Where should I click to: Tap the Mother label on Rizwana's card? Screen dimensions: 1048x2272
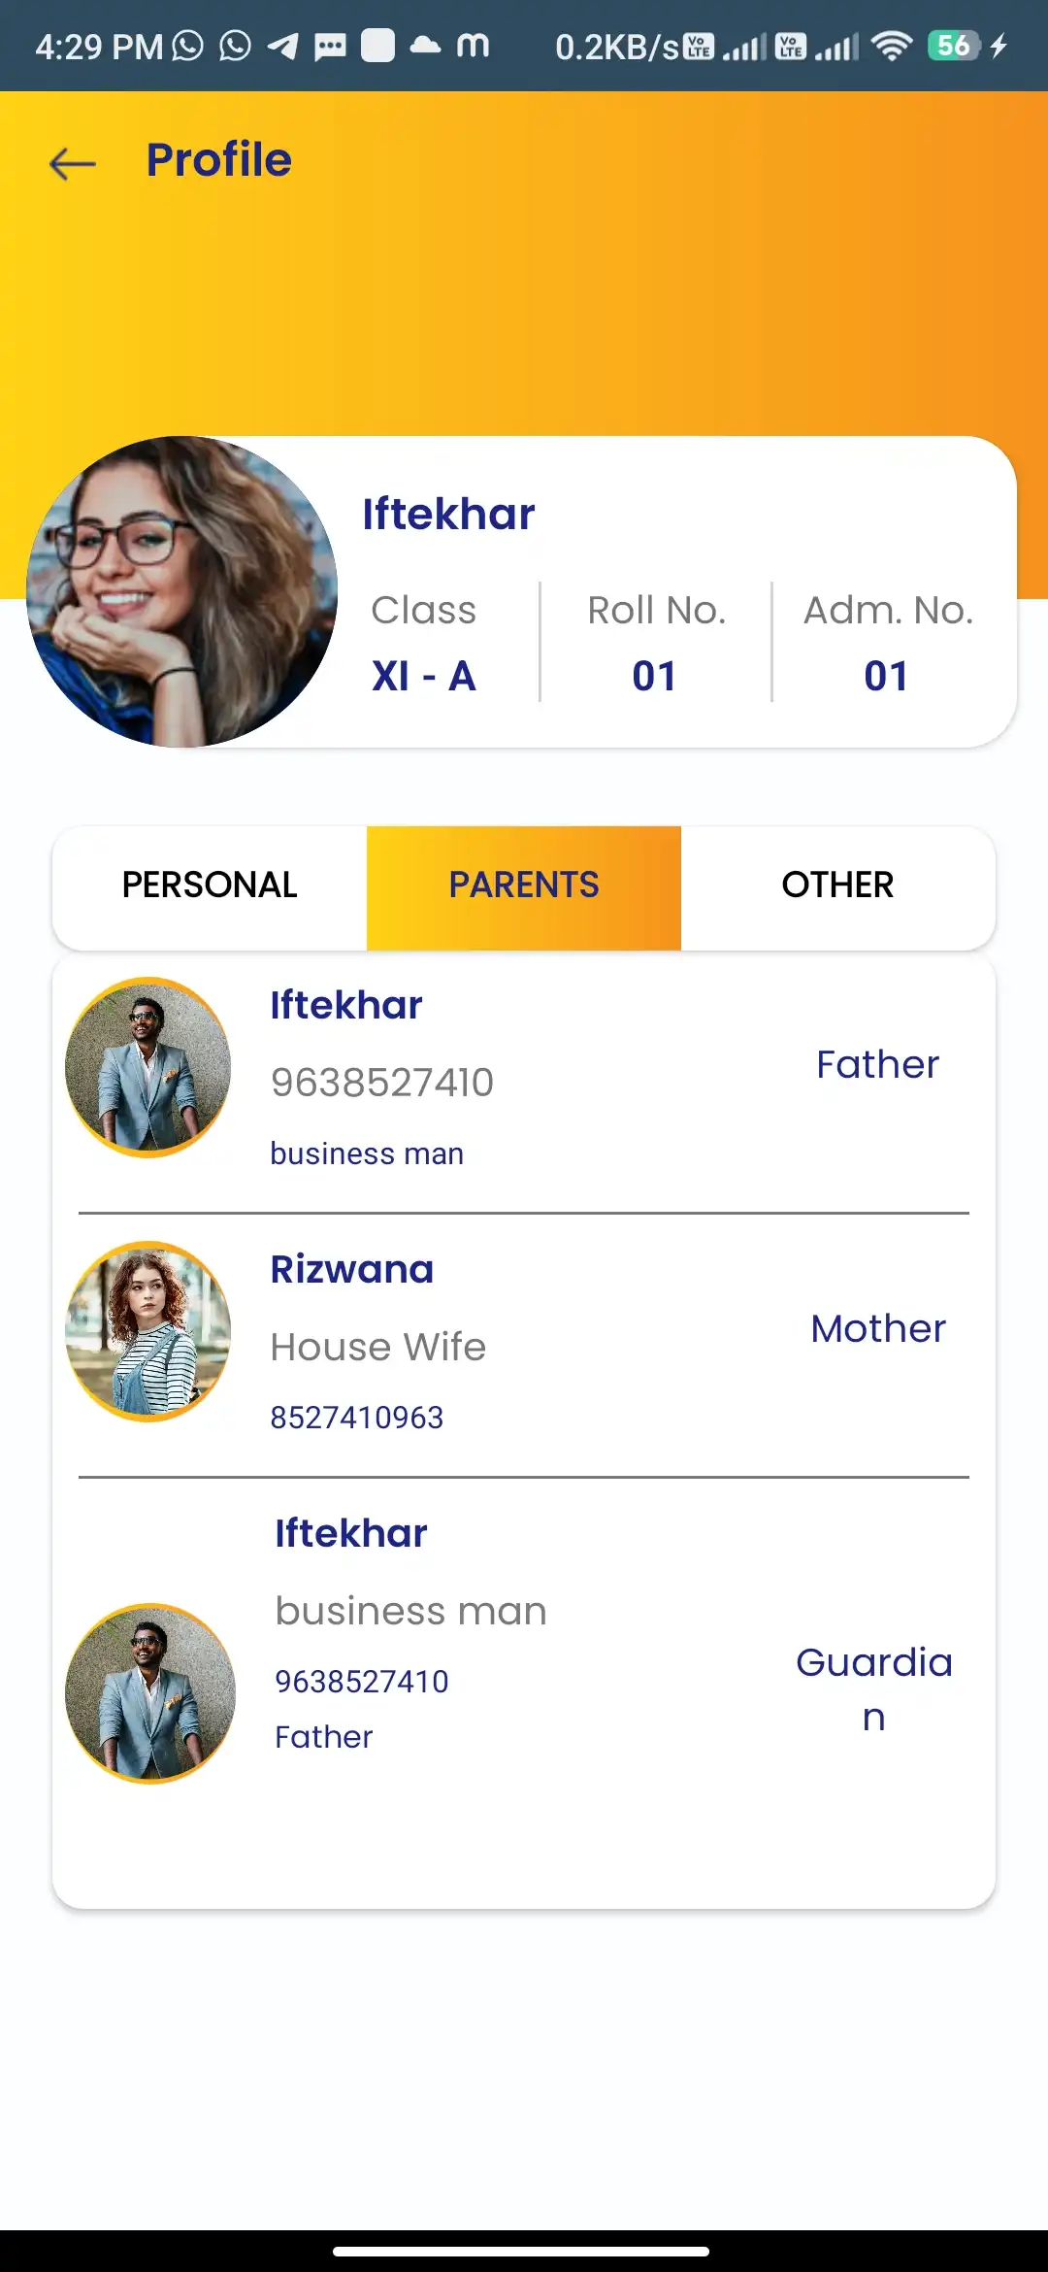[877, 1327]
